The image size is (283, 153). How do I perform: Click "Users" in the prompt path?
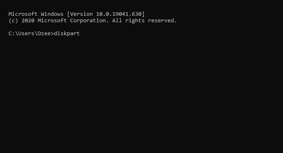pyautogui.click(x=26, y=34)
